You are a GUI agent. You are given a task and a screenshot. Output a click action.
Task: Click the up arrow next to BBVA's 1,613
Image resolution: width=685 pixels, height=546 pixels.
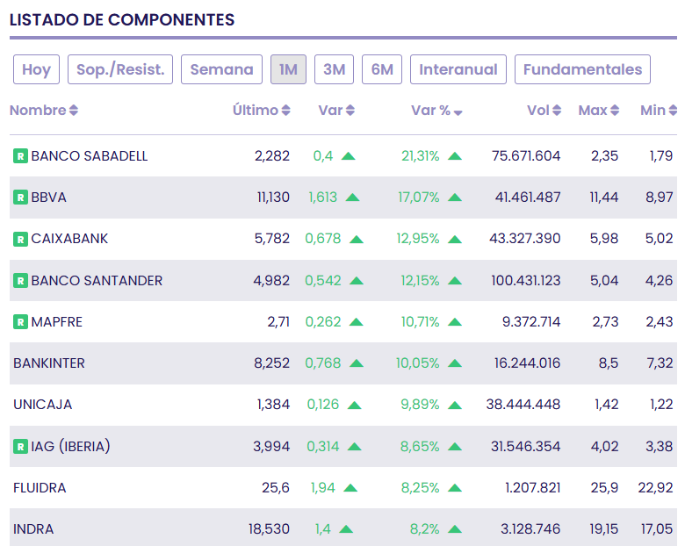[352, 198]
